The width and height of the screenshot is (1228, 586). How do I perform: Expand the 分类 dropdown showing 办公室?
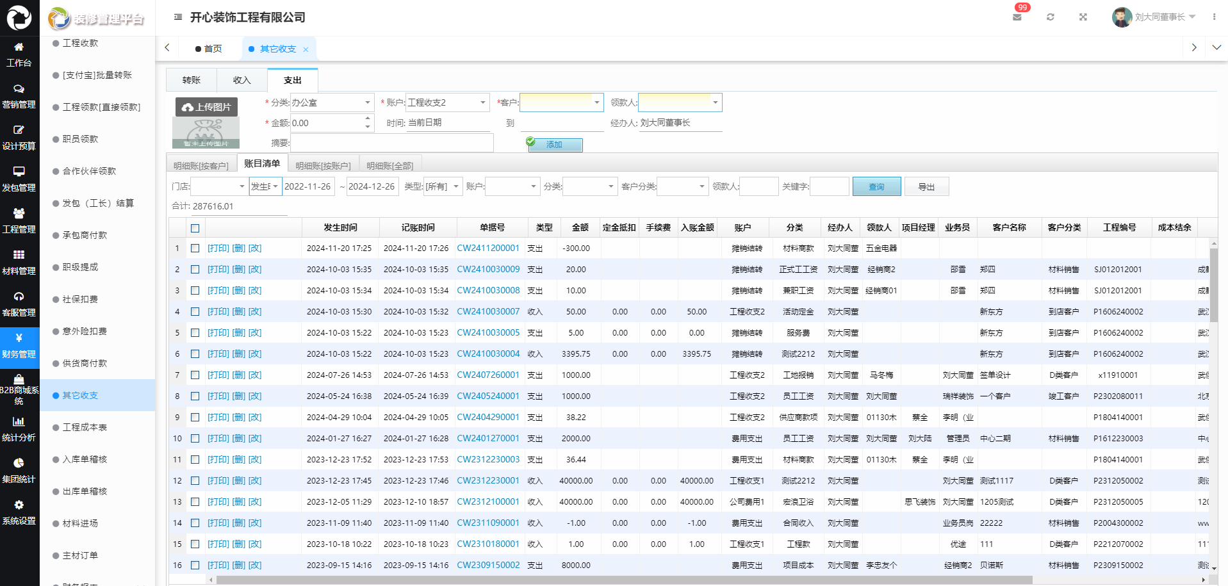[x=331, y=102]
